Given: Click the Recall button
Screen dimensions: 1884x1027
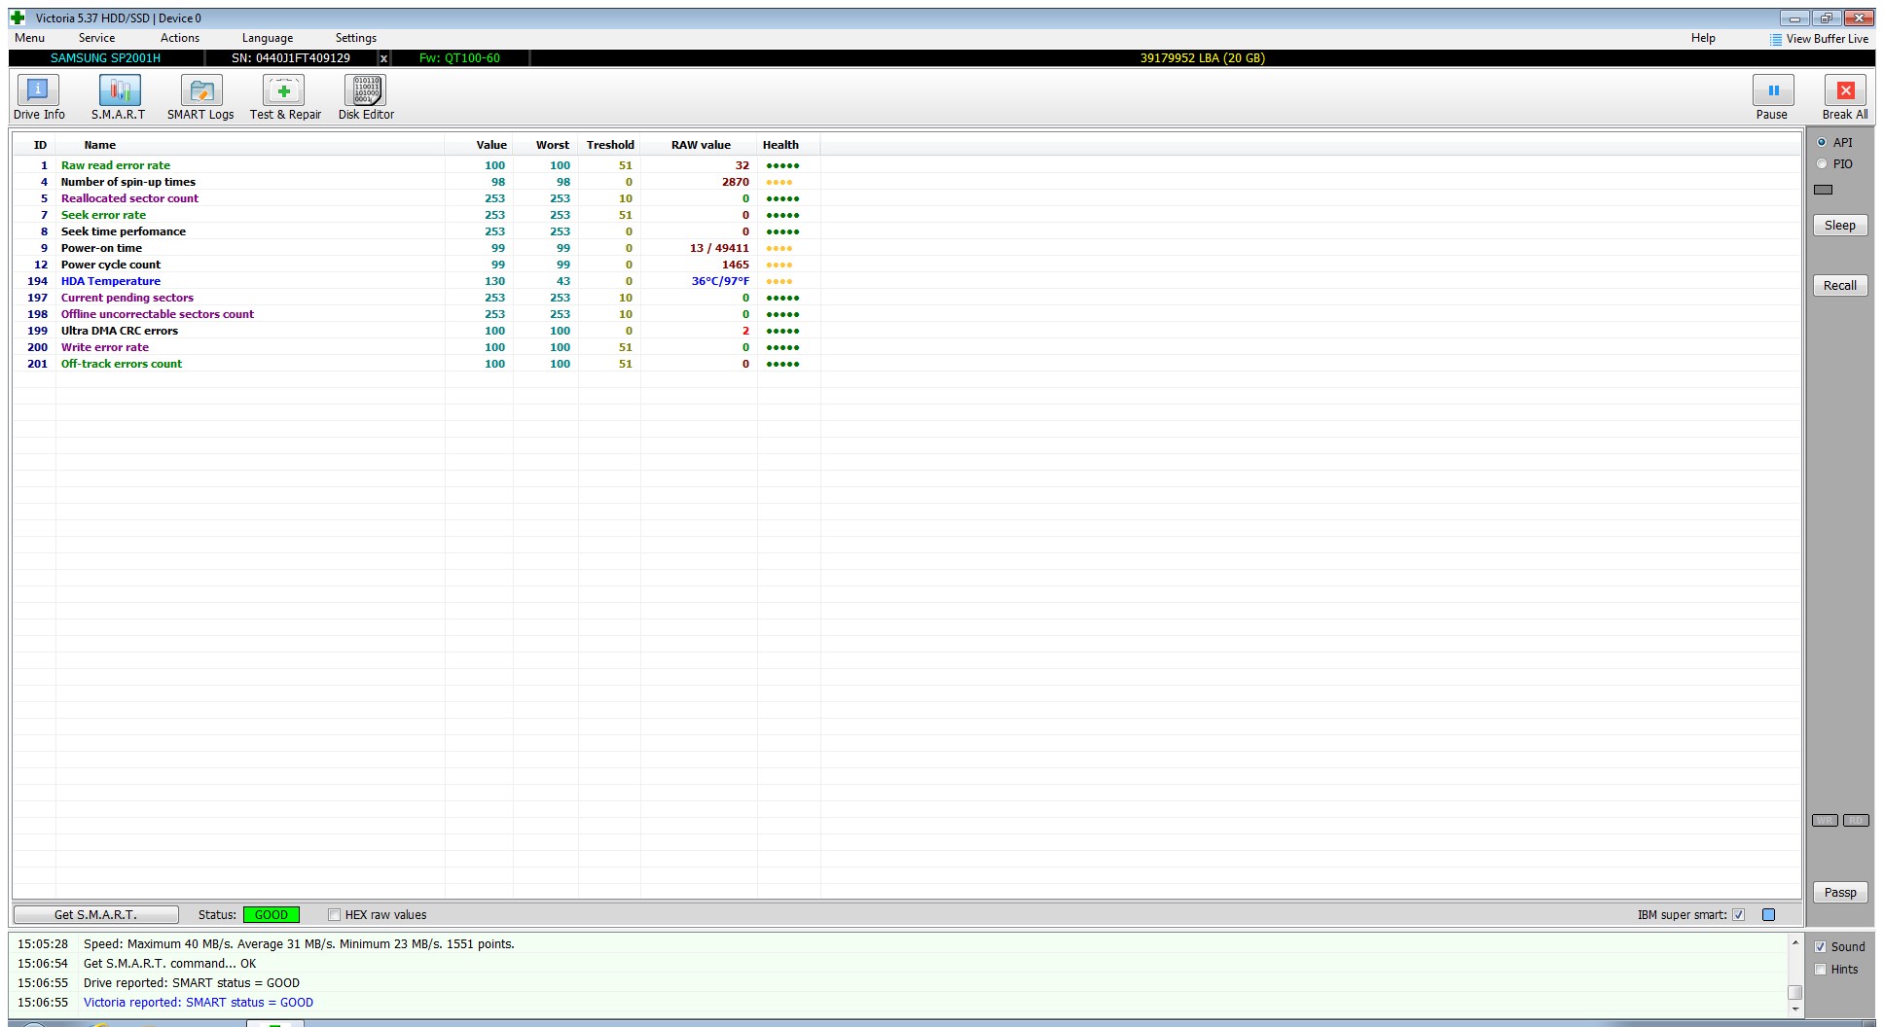Looking at the screenshot, I should tap(1839, 285).
